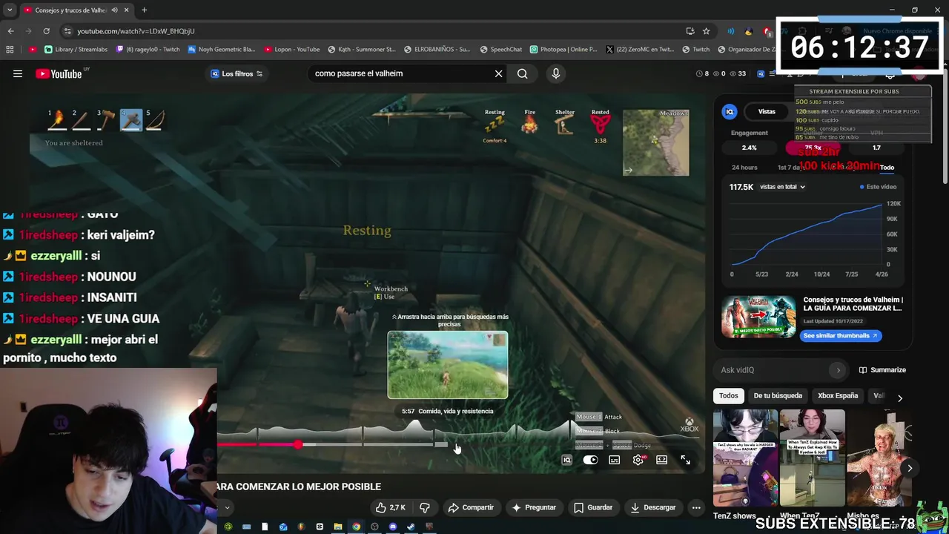Open Lopon - YouTube bookmark

tap(292, 50)
